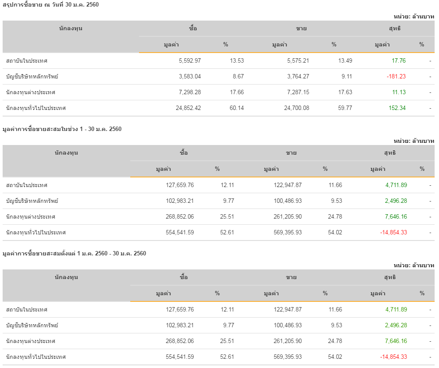This screenshot has height=368, width=439.
Task: Click the "มูลค่าการซื้อขายสะสมตั้งแต่ 1 ม.ค. 2560" heading
Action: [74, 254]
